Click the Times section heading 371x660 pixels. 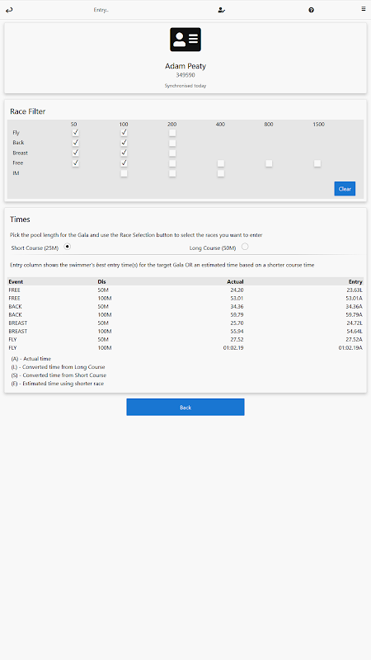(x=20, y=219)
